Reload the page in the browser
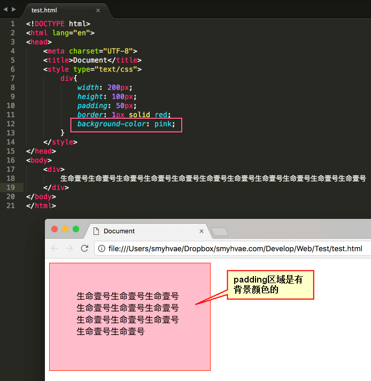This screenshot has width=371, height=381. [84, 248]
